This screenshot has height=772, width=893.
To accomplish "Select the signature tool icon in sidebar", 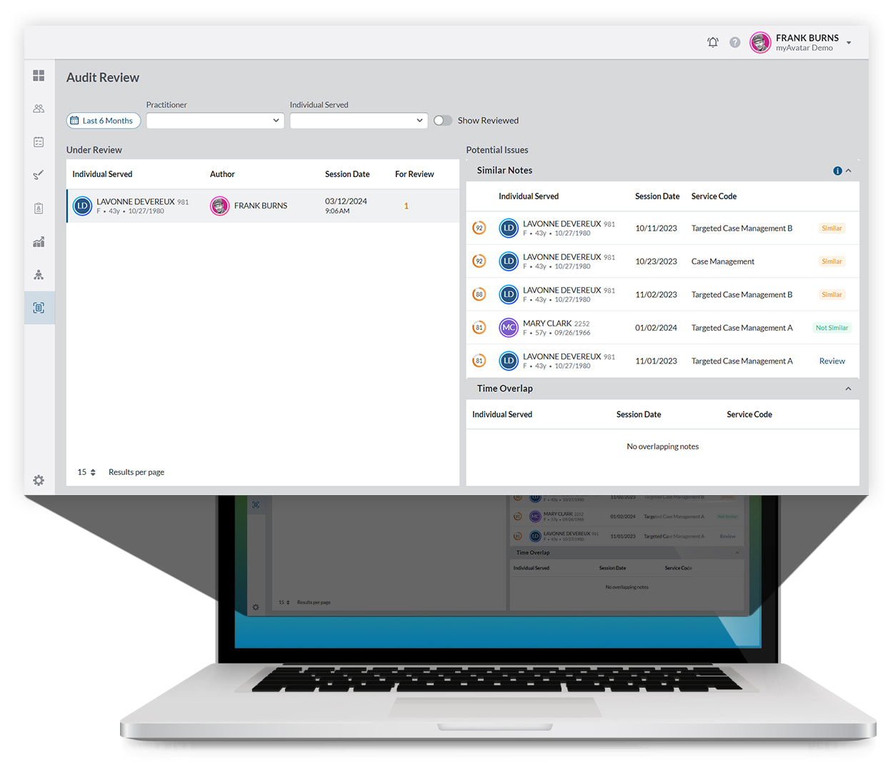I will pos(39,175).
